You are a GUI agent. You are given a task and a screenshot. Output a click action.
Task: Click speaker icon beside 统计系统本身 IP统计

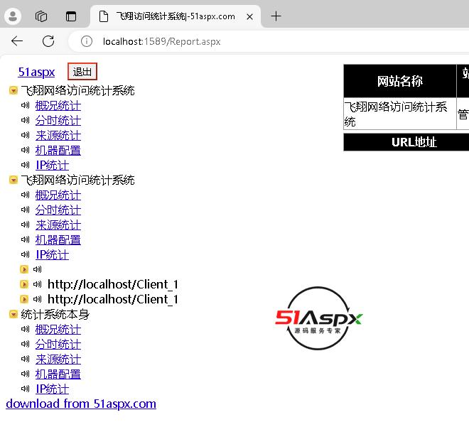25,389
